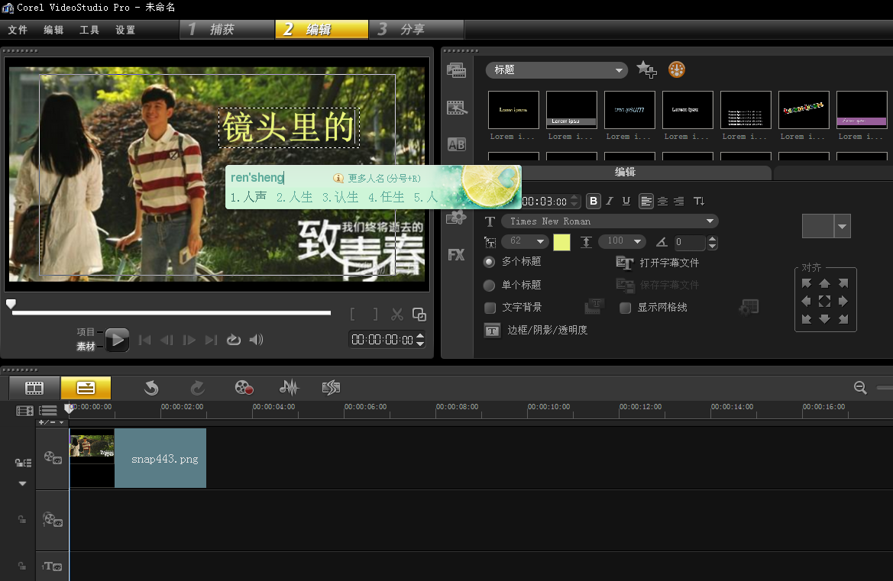This screenshot has width=893, height=581.
Task: Click the add to favorites star icon
Action: [646, 69]
